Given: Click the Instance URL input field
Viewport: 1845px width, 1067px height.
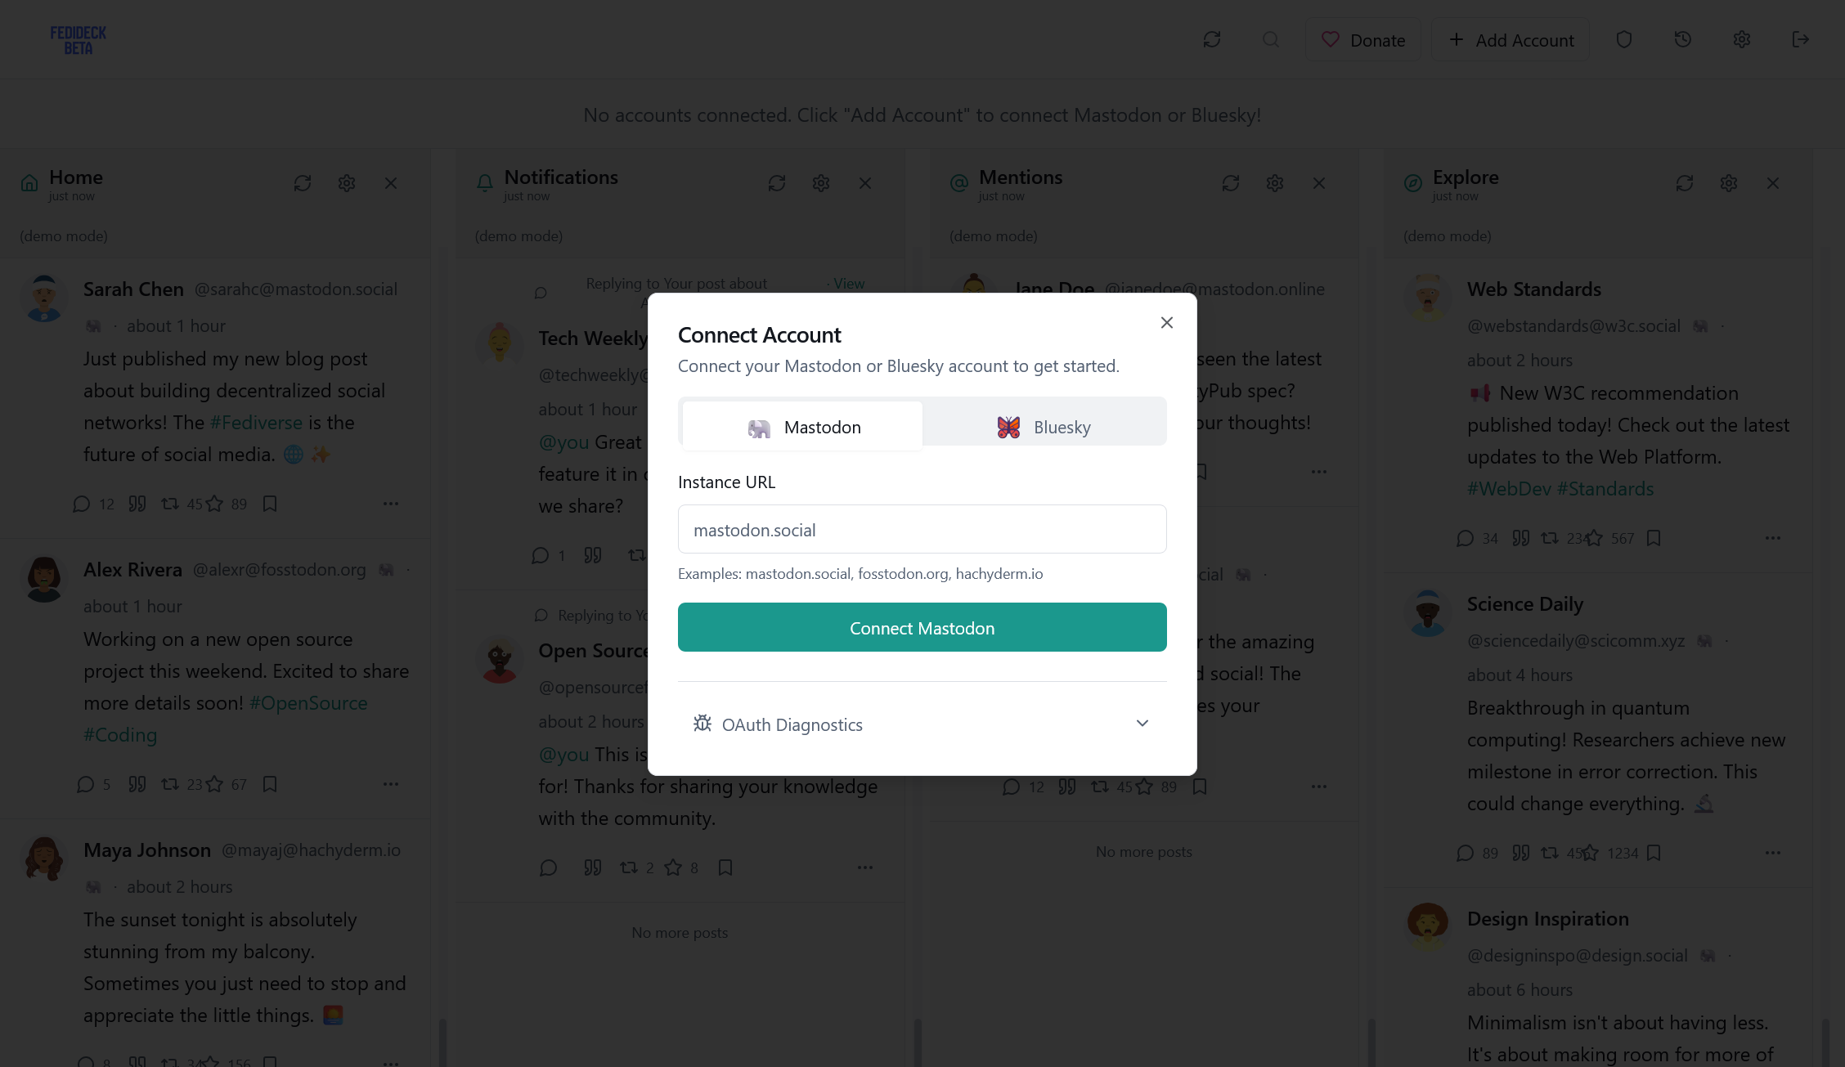Looking at the screenshot, I should click(922, 530).
